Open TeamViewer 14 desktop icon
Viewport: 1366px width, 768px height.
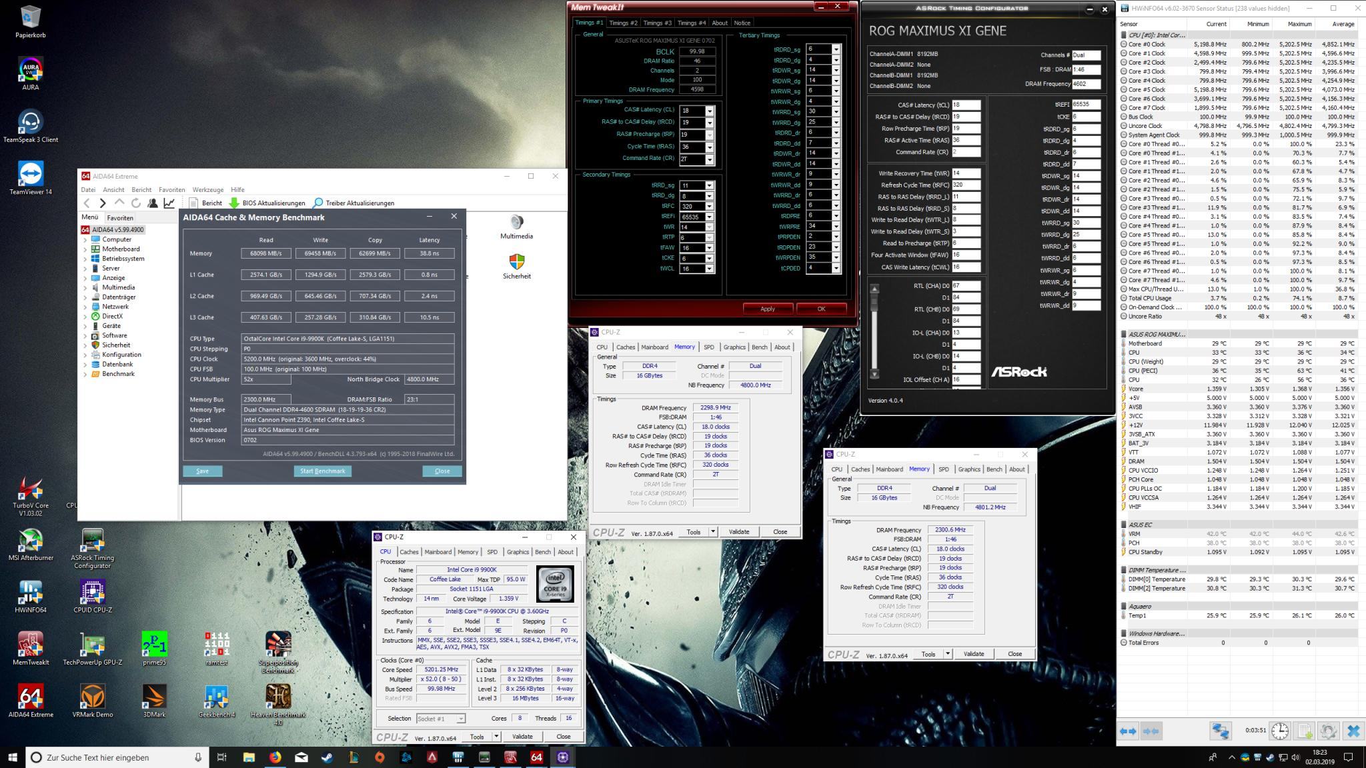pos(31,177)
